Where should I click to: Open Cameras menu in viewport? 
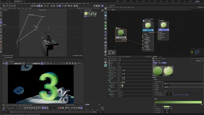click(x=10, y=8)
